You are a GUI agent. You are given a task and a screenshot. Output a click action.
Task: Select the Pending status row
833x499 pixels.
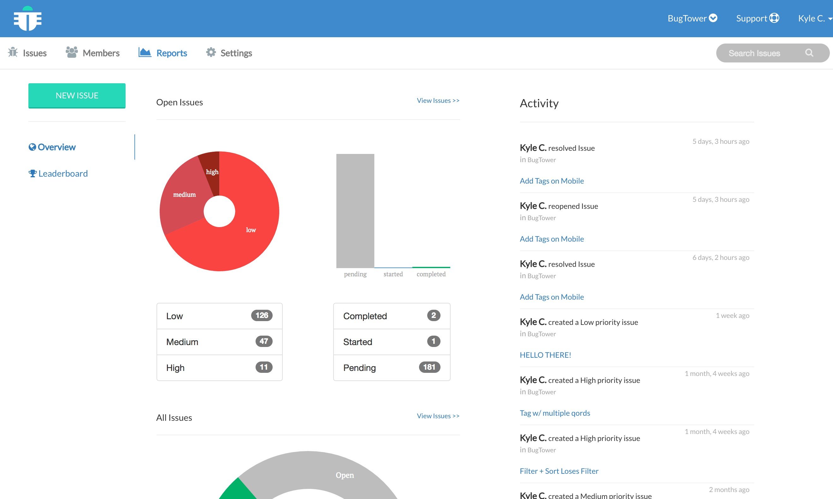392,368
